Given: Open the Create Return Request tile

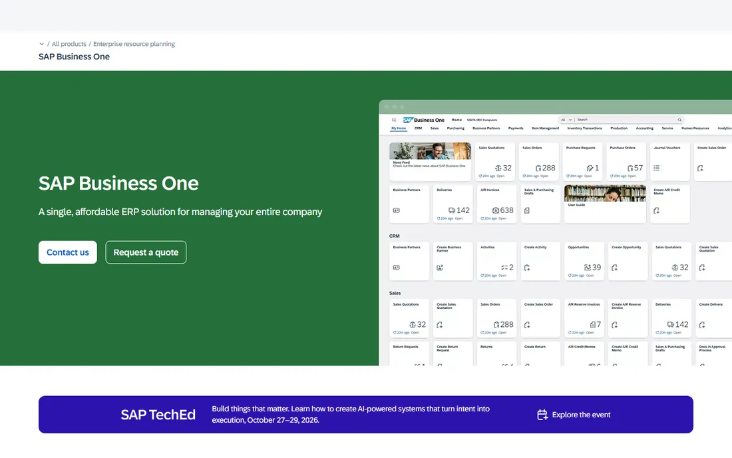Looking at the screenshot, I should [x=453, y=354].
